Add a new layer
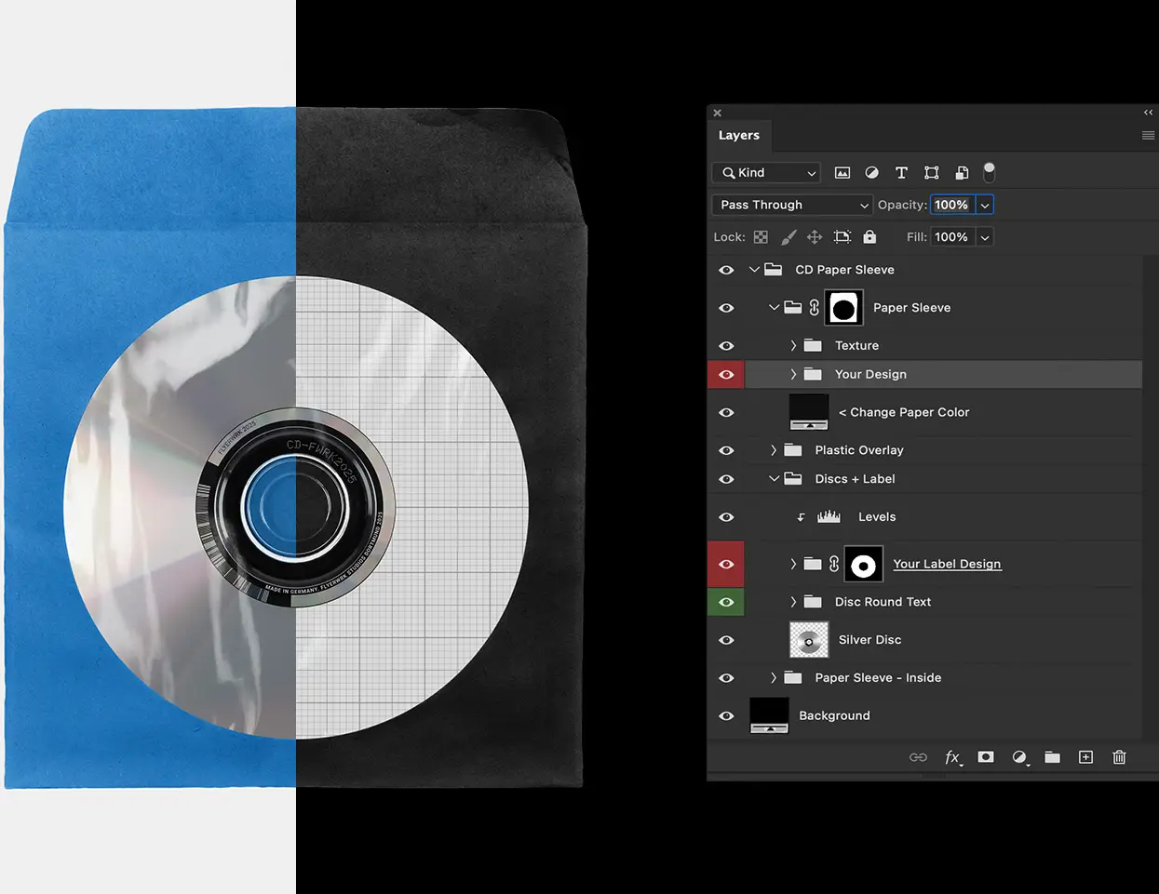The width and height of the screenshot is (1159, 894). click(x=1085, y=757)
